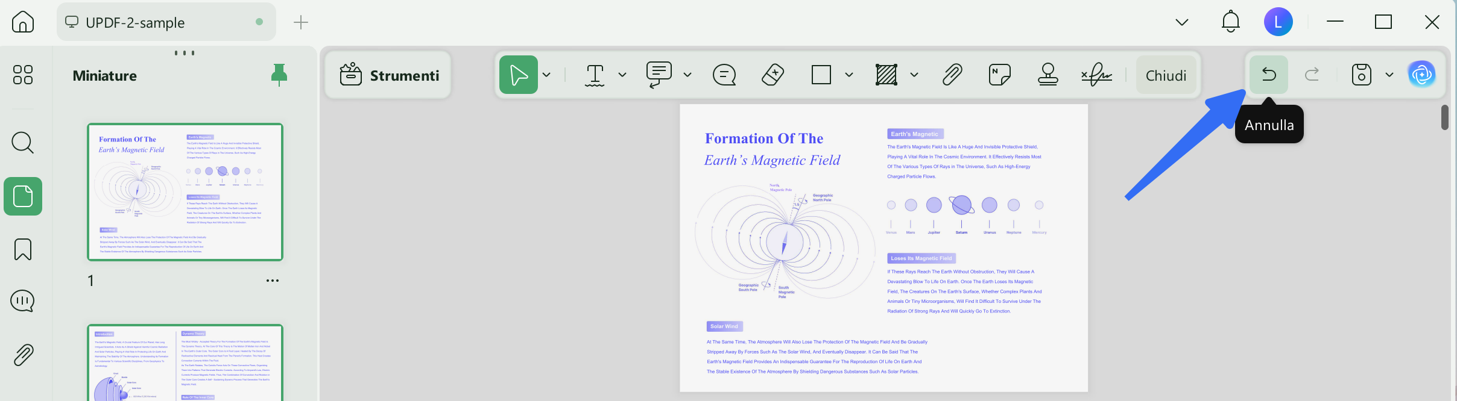Choose the stamp tool
The width and height of the screenshot is (1457, 401).
click(1048, 75)
